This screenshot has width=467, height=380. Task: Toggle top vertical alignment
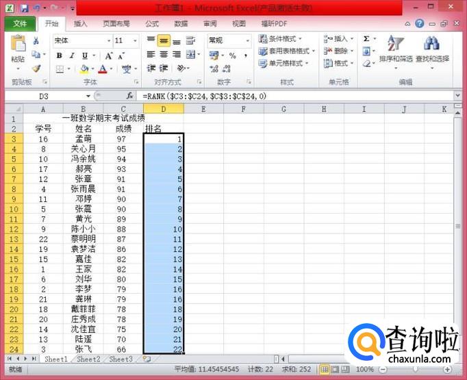pos(151,40)
